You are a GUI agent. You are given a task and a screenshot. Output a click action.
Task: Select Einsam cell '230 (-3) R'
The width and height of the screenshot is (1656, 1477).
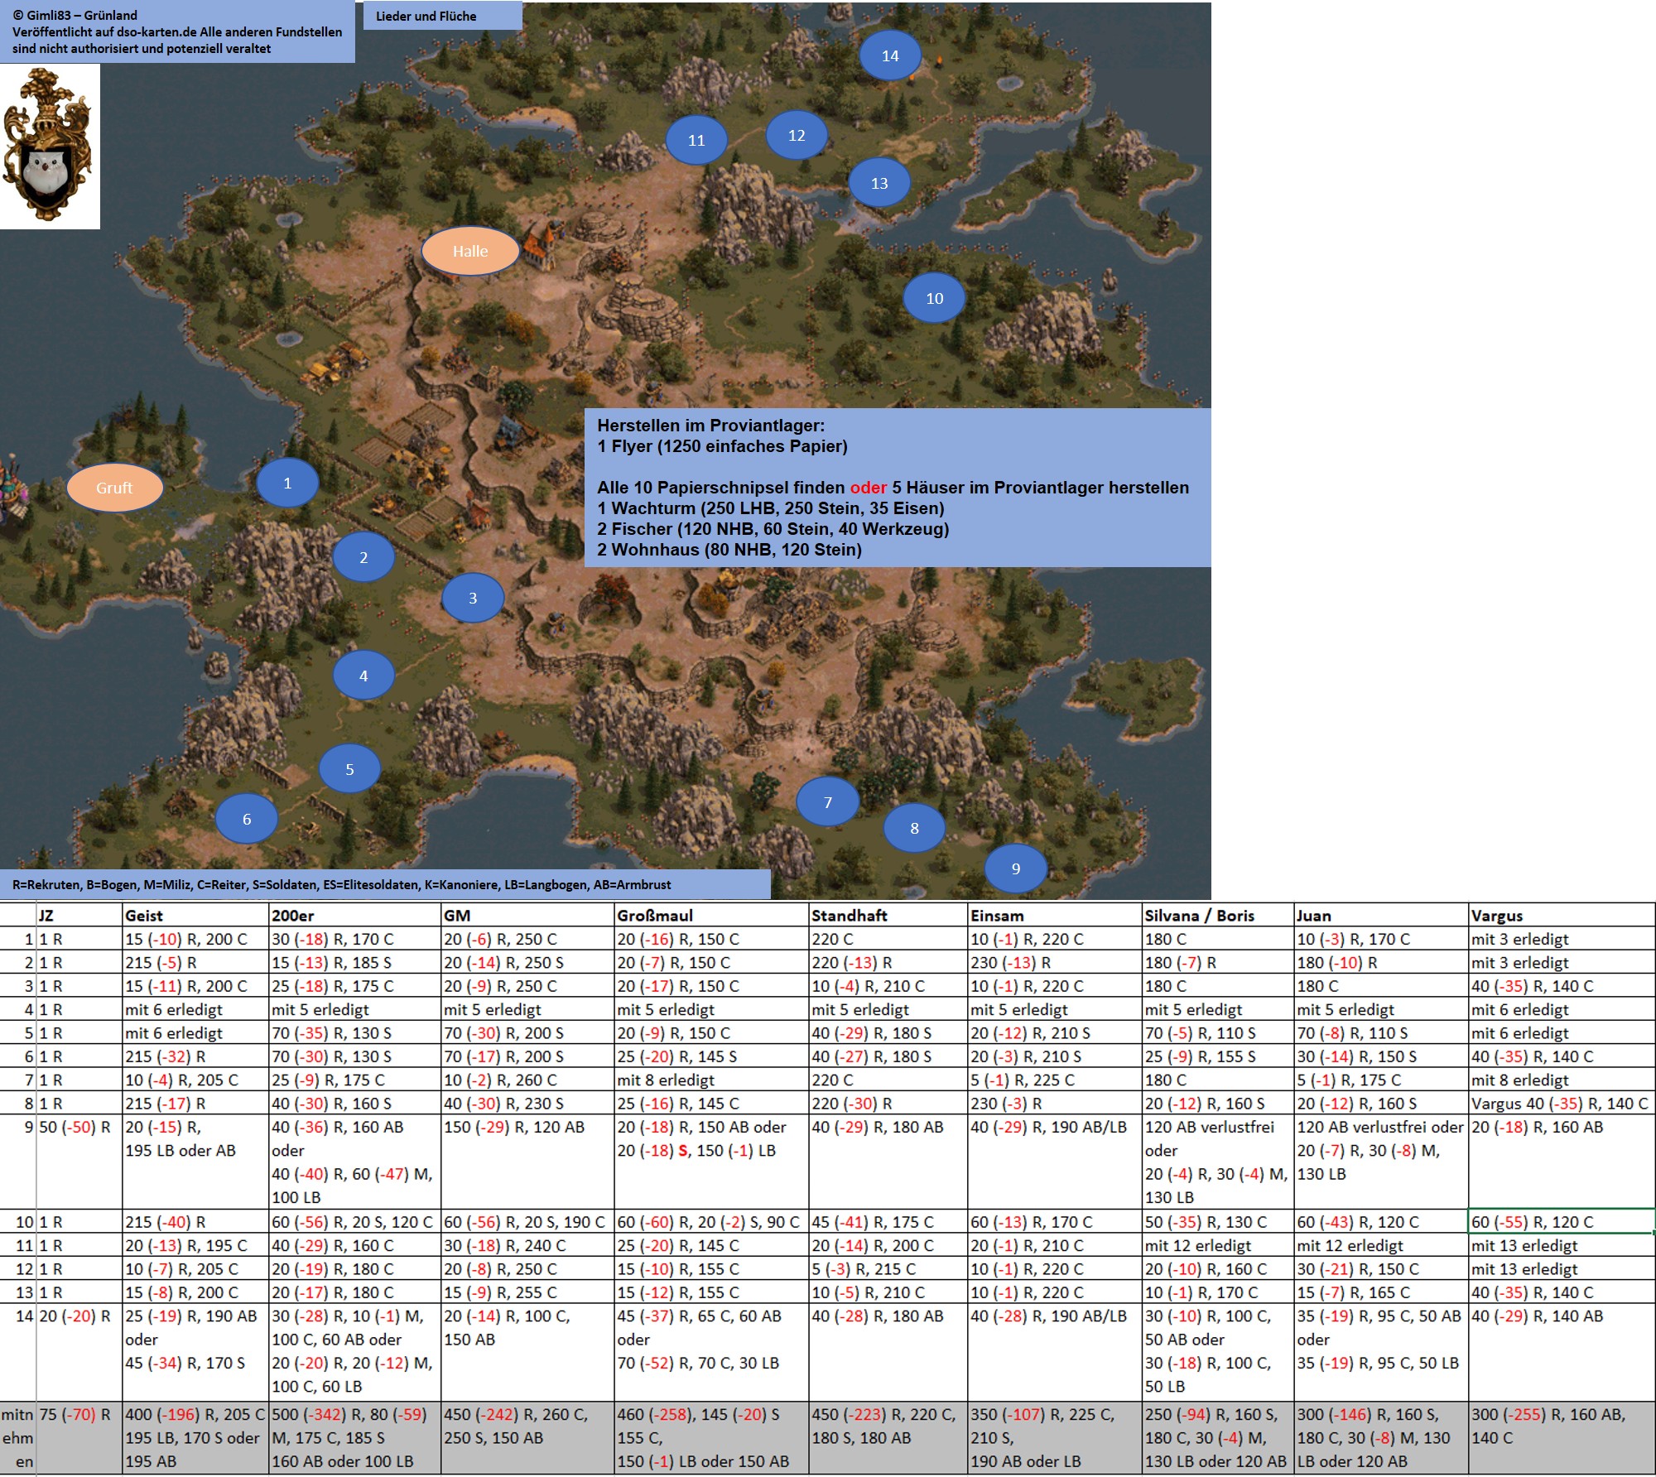pos(1055,1104)
